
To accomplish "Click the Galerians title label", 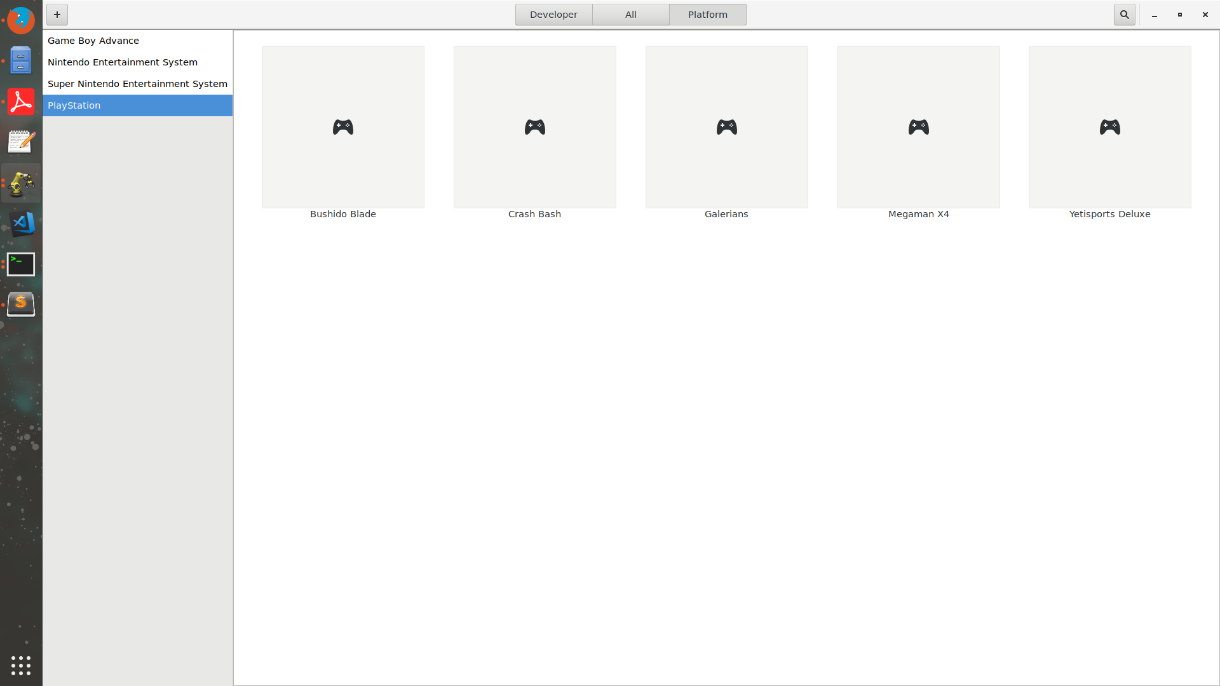I will (x=726, y=215).
